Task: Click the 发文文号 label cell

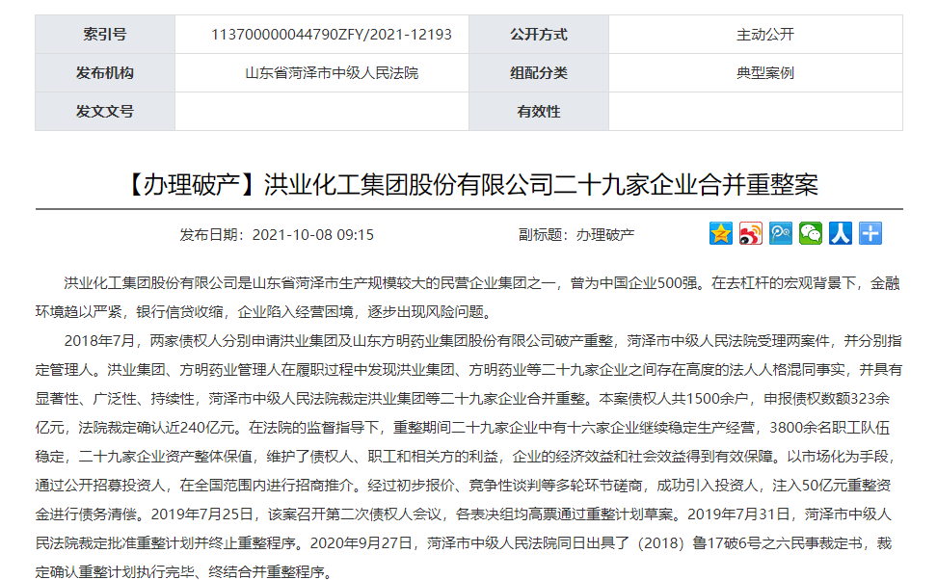Action: tap(105, 111)
